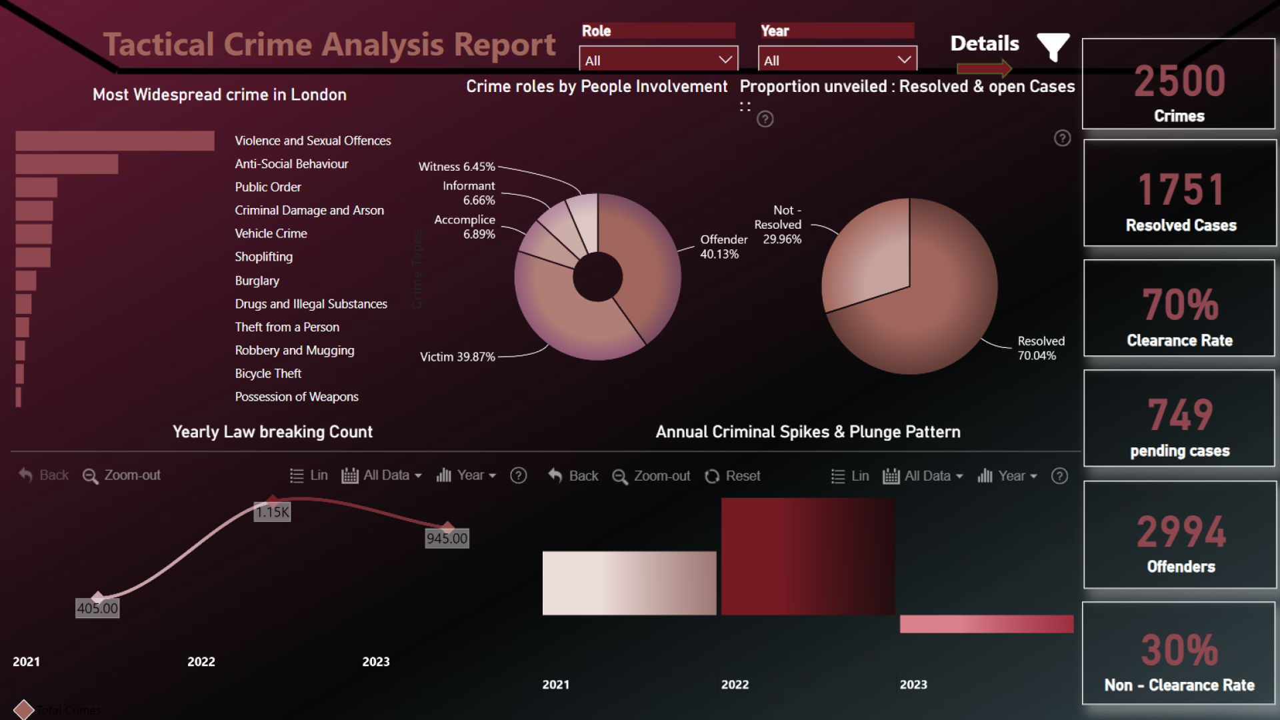Click the Tactical Crime Analysis Report title
Viewport: 1280px width, 720px height.
[x=329, y=45]
